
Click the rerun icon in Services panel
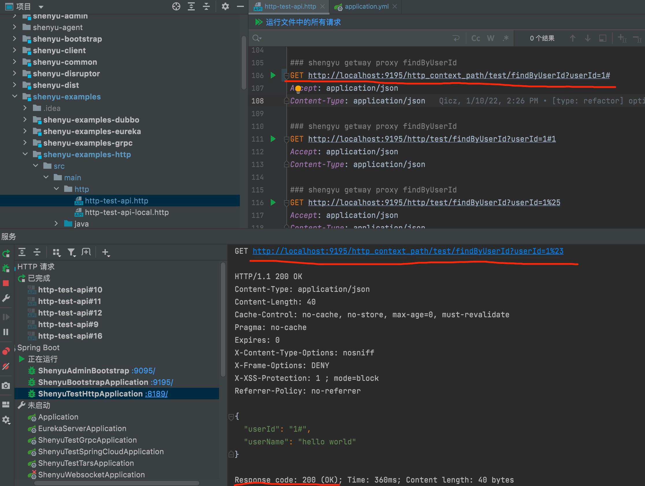[6, 253]
